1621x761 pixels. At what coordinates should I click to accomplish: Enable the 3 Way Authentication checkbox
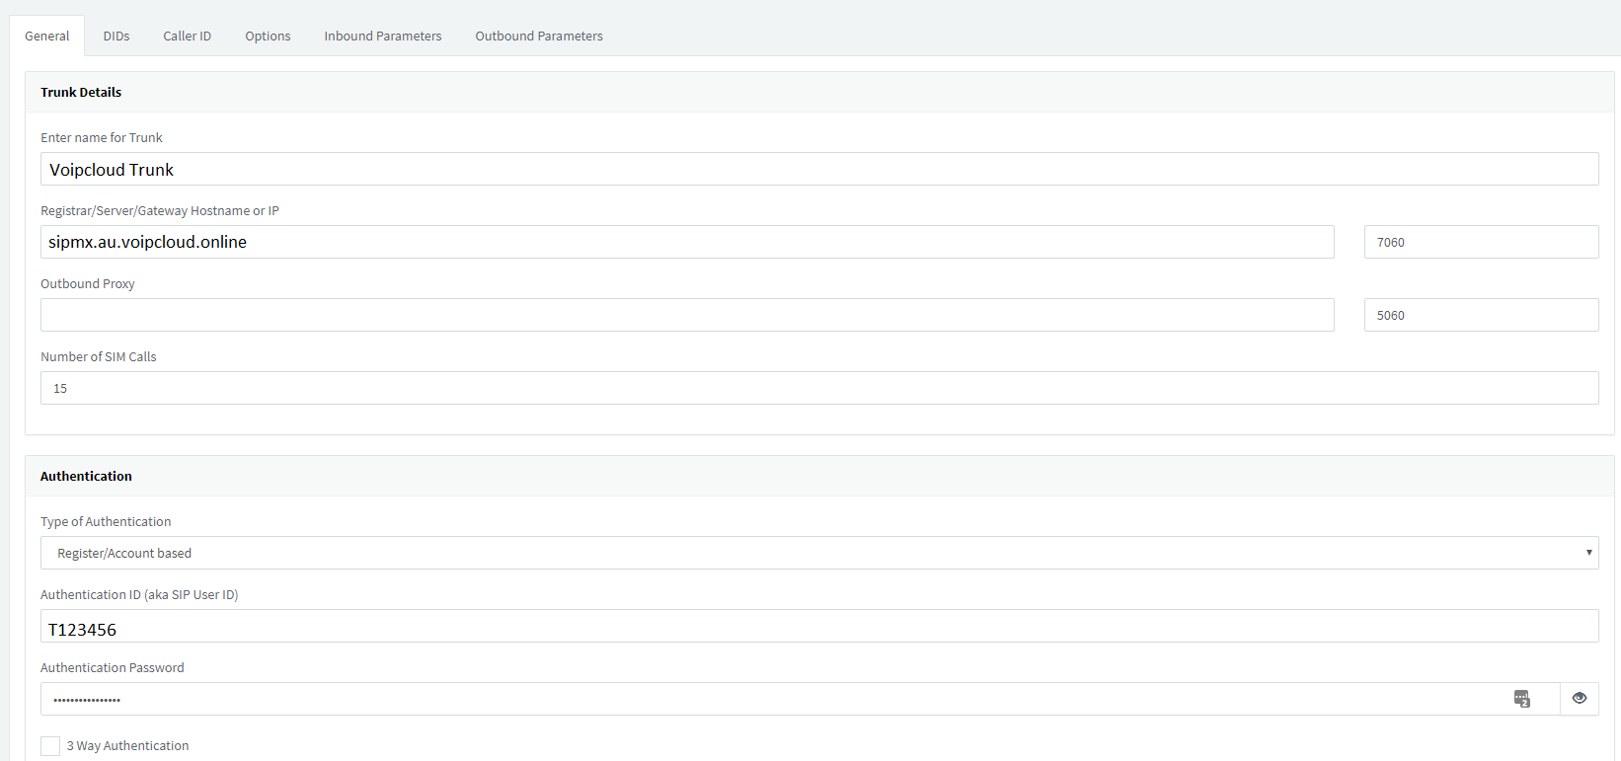click(x=50, y=746)
